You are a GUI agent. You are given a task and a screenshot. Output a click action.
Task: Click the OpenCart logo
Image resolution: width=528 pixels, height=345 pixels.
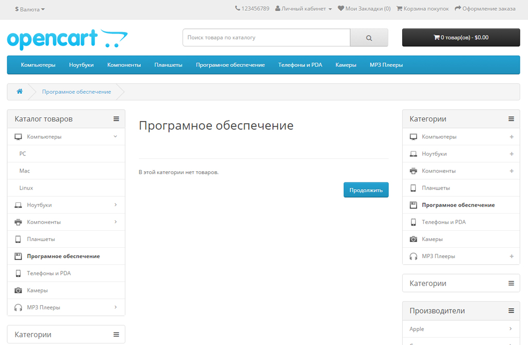coord(67,39)
